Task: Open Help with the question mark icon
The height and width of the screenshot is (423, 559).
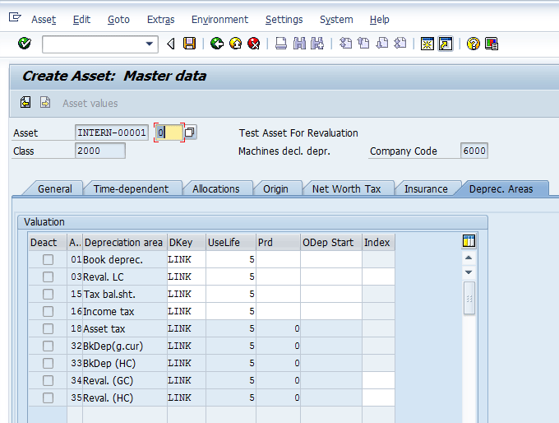Action: pyautogui.click(x=473, y=44)
